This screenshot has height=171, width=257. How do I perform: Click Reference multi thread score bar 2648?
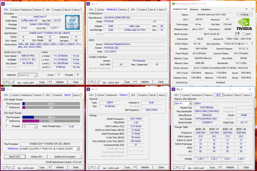pyautogui.click(x=51, y=121)
